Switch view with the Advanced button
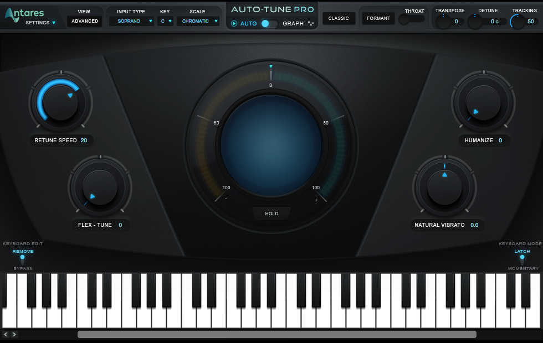543x343 pixels. (84, 21)
